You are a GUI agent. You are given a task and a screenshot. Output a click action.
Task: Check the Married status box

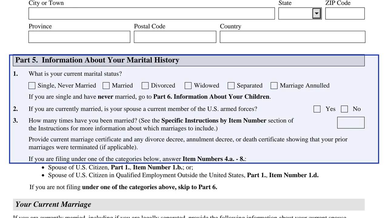pyautogui.click(x=106, y=86)
